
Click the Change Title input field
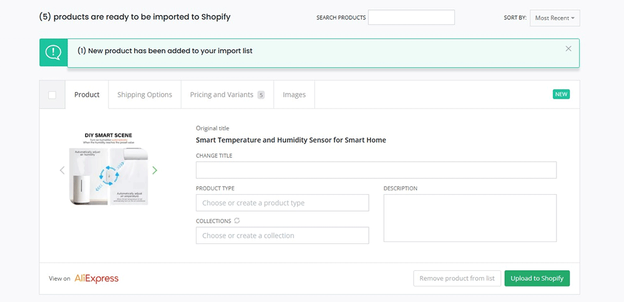376,170
